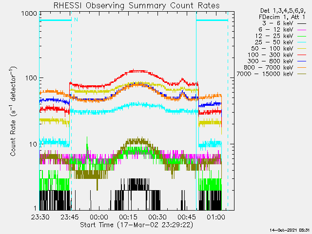Click the orange line swatch for 800 - 7000 keV

click(302, 68)
